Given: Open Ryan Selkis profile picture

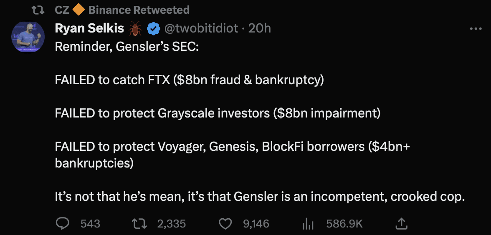Looking at the screenshot, I should point(28,37).
